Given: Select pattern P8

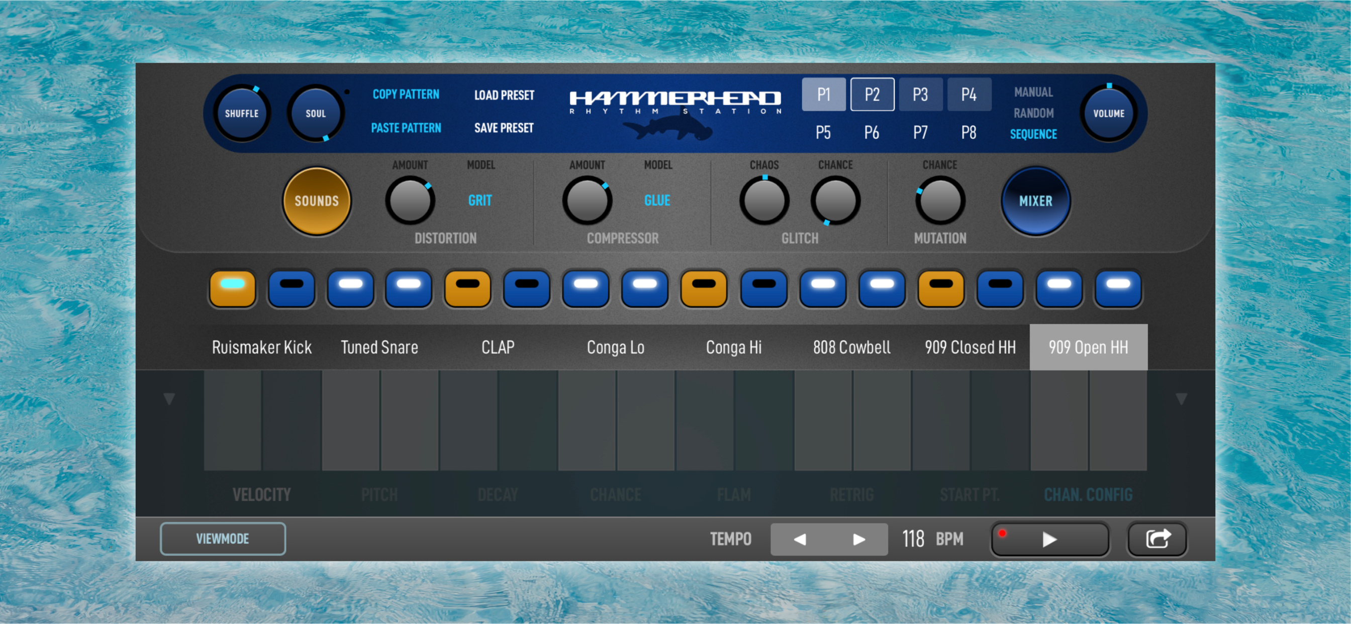Looking at the screenshot, I should click(x=969, y=133).
